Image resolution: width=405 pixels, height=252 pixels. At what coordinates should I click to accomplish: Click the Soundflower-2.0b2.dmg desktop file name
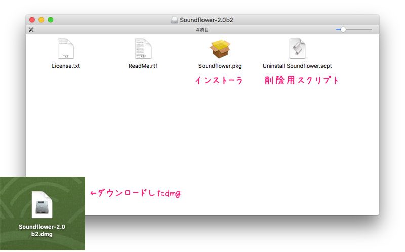42,230
